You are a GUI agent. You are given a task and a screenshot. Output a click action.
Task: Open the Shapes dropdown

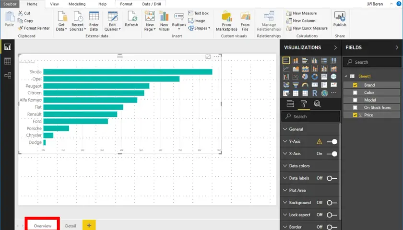pos(199,28)
